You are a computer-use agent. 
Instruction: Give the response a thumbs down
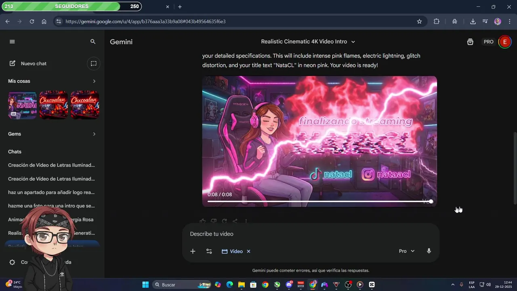point(214,221)
